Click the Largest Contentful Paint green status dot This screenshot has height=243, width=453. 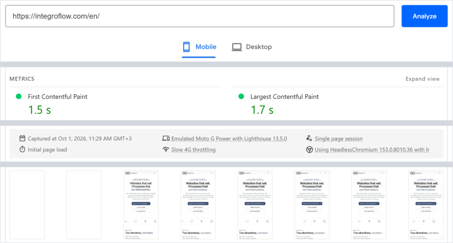[x=241, y=97]
